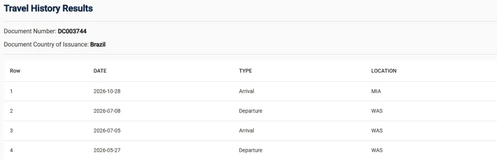
Task: Click WAS location in row 4
Action: [377, 150]
